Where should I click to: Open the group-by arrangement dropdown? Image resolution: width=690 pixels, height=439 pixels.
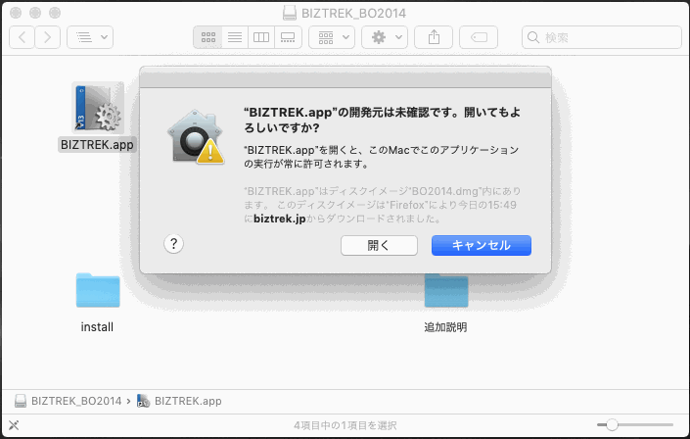click(x=332, y=37)
